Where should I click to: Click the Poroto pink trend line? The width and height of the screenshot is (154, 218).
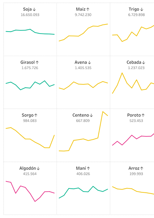click(x=133, y=139)
